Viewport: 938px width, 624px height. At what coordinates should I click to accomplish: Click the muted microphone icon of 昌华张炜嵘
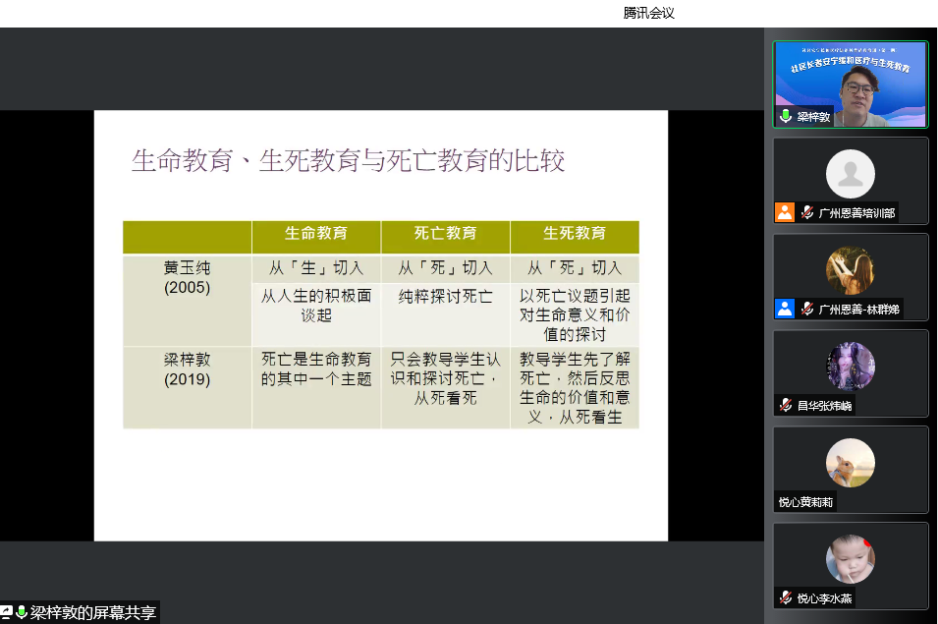click(786, 405)
